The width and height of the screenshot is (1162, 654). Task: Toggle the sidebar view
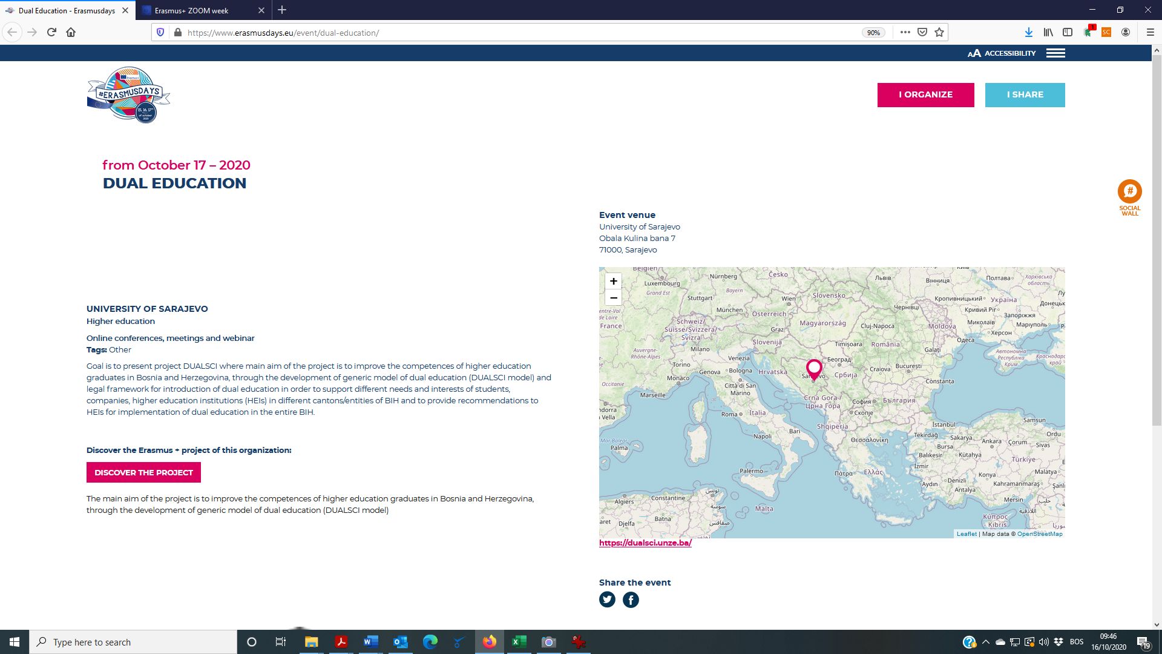(1068, 33)
